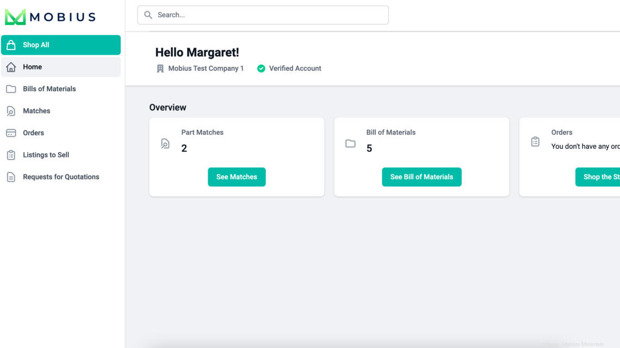620x348 pixels.
Task: Click the Home house icon
Action: [x=11, y=67]
